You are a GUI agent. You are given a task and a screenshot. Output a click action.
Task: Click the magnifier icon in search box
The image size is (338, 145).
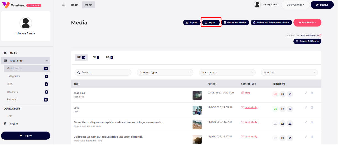tap(79, 72)
